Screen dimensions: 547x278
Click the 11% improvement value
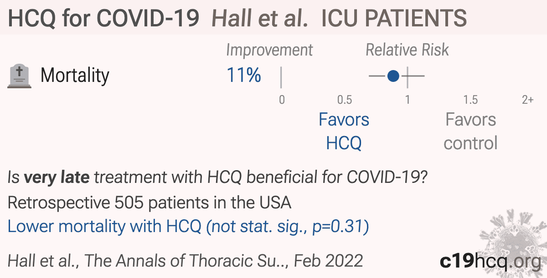[244, 75]
